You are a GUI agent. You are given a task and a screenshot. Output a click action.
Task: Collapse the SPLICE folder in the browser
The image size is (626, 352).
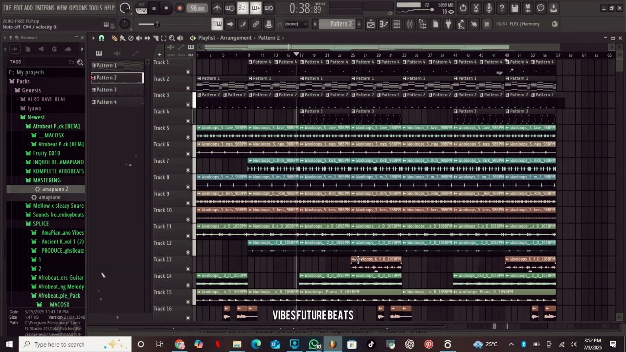(x=41, y=224)
